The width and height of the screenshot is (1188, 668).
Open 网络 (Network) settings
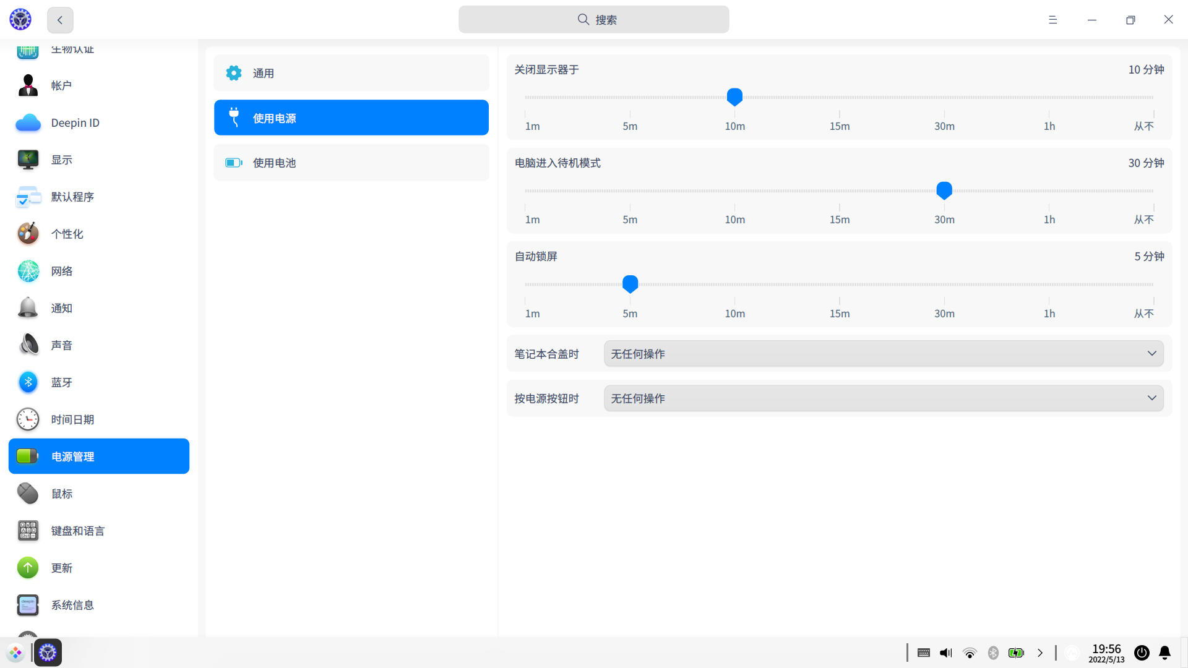(x=61, y=271)
